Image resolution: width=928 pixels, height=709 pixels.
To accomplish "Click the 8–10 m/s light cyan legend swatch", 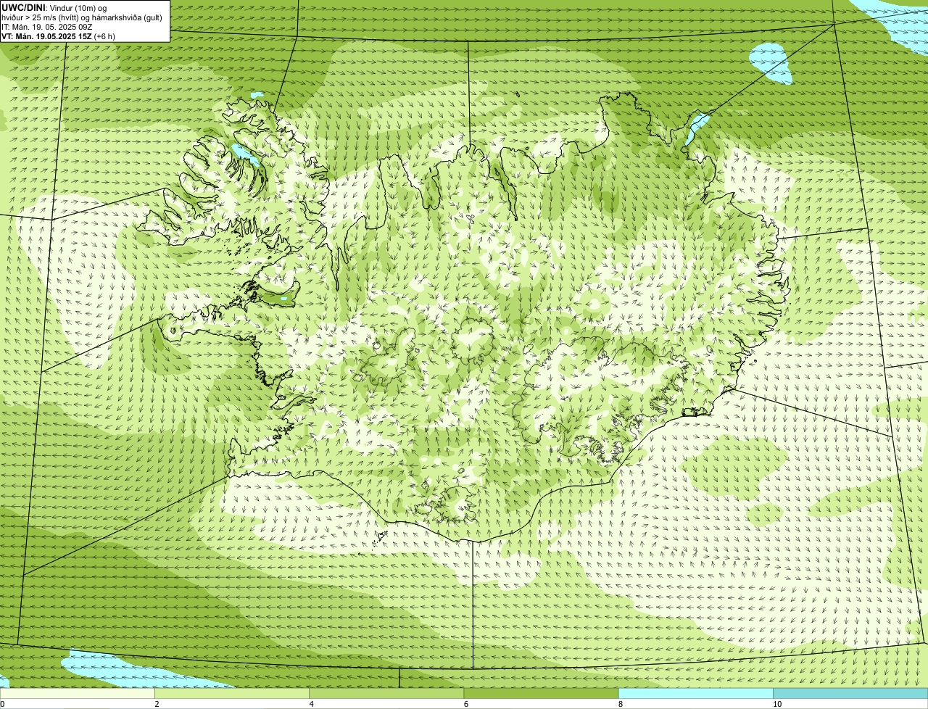I will 696,693.
